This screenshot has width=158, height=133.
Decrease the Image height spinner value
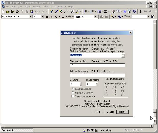click(x=97, y=85)
